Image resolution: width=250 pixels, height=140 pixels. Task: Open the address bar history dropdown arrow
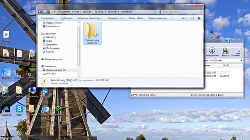(x=154, y=12)
